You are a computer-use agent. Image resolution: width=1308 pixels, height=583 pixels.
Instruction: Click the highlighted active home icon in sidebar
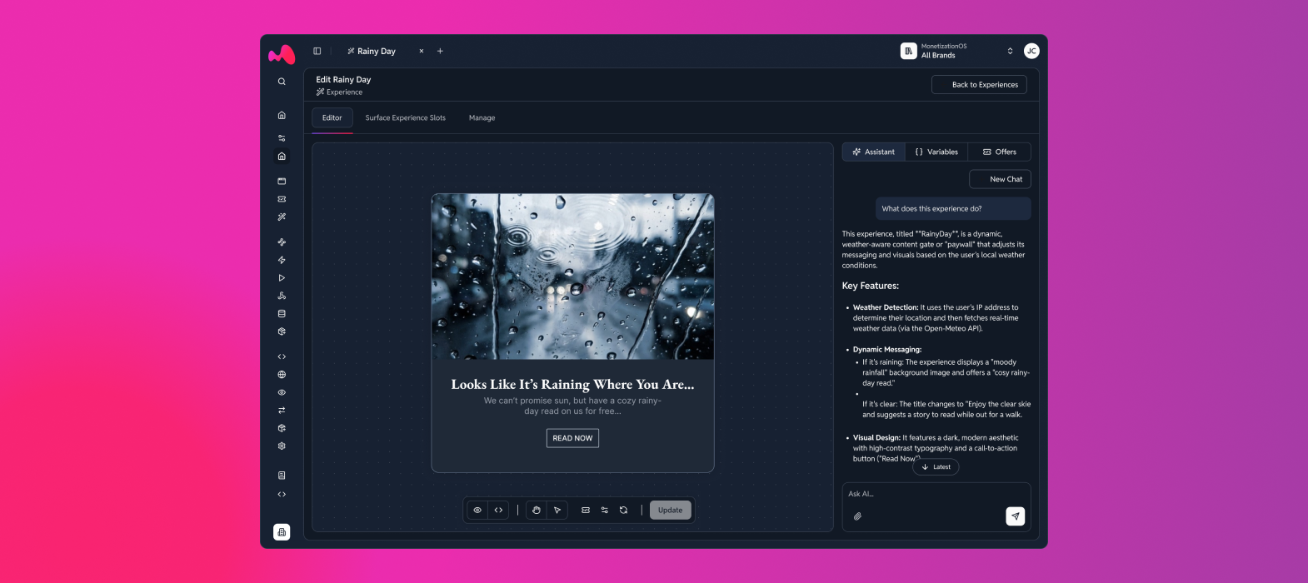[282, 156]
